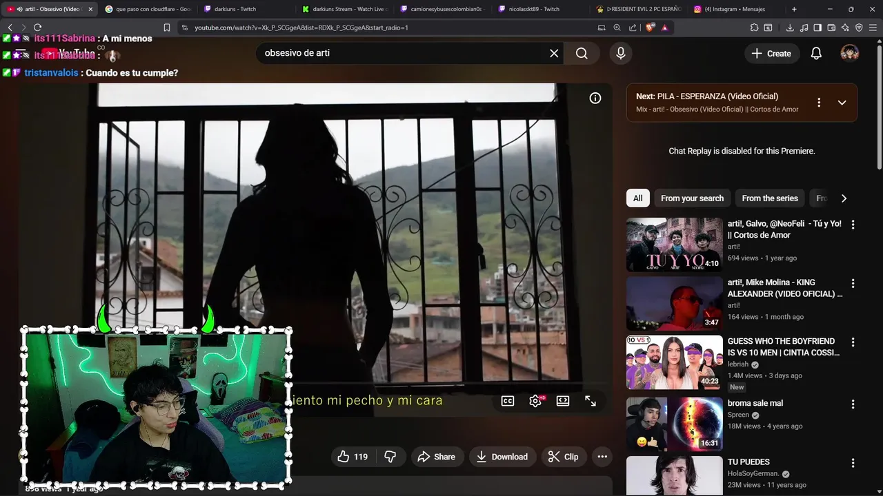Image resolution: width=883 pixels, height=496 pixels.
Task: Open options for broma sale mal video
Action: click(853, 404)
